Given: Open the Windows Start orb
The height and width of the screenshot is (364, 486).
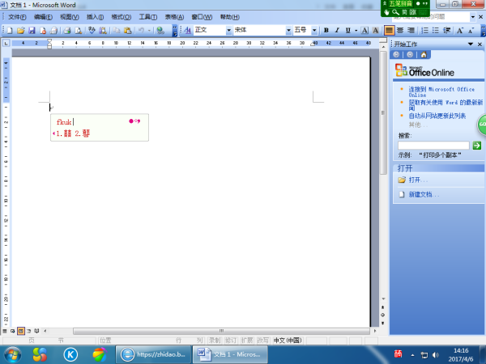Looking at the screenshot, I should pyautogui.click(x=12, y=355).
